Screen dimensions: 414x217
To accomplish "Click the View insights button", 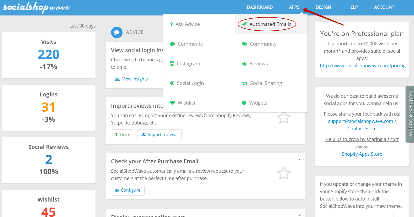I will tap(131, 79).
